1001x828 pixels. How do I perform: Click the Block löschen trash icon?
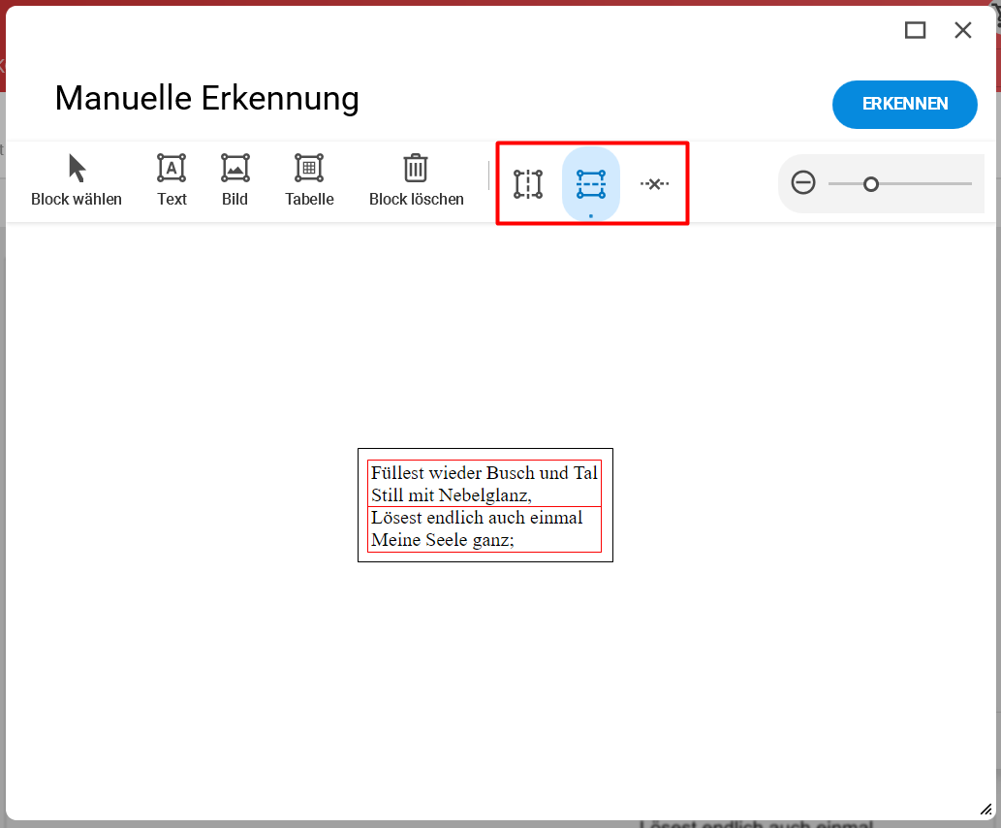(x=416, y=170)
